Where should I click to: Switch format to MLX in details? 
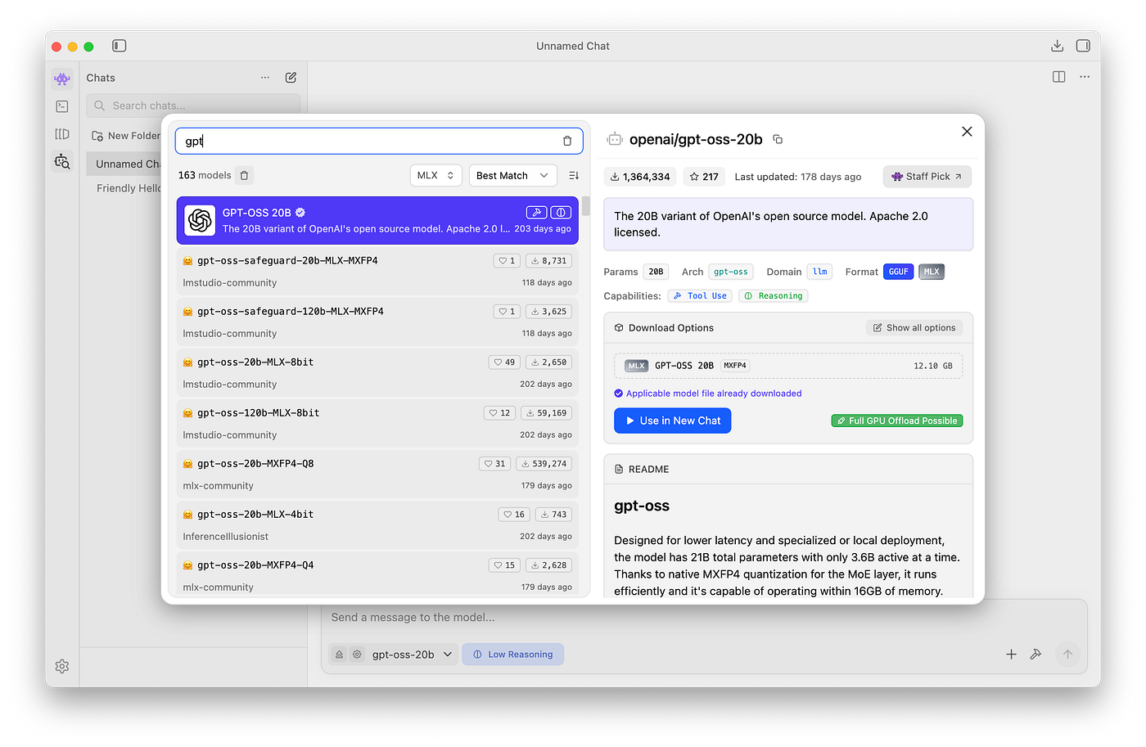(x=932, y=272)
